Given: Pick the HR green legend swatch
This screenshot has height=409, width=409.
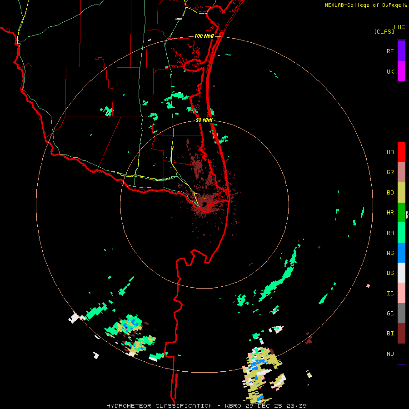Looking at the screenshot, I should click(401, 213).
